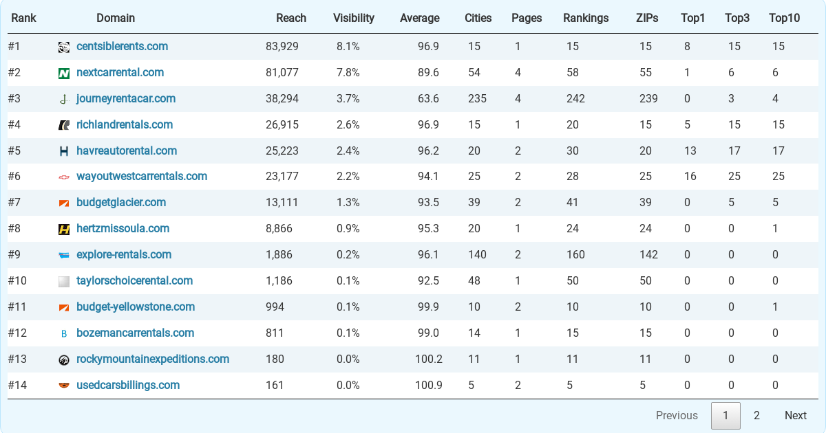Click the cities value 235
This screenshot has height=433, width=826.
477,98
